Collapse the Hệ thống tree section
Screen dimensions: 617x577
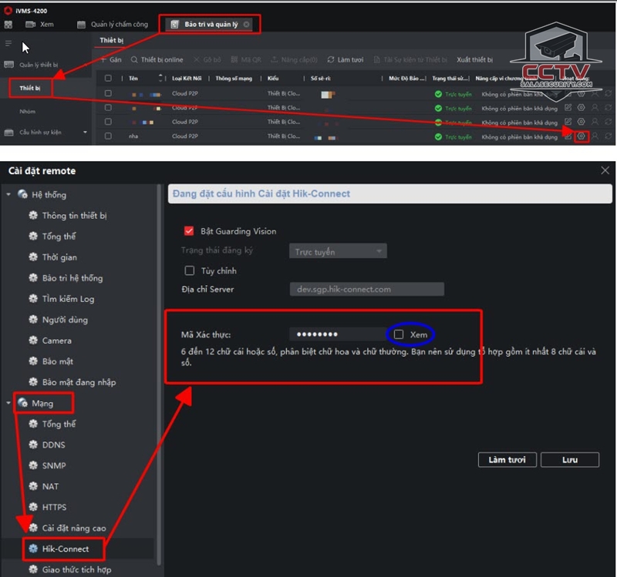(x=8, y=195)
